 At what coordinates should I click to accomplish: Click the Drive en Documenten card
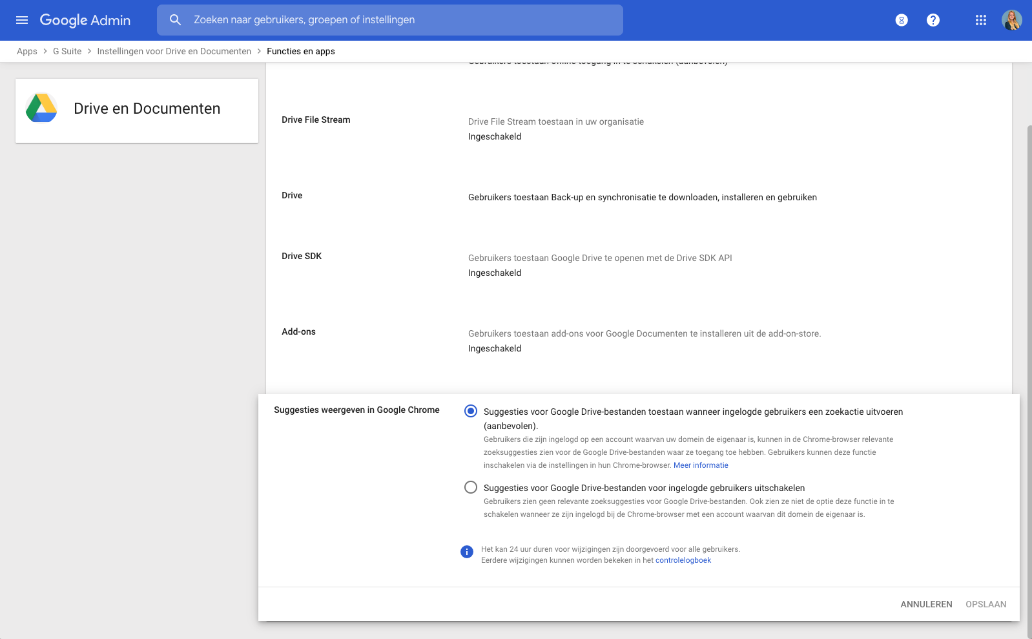pyautogui.click(x=137, y=110)
